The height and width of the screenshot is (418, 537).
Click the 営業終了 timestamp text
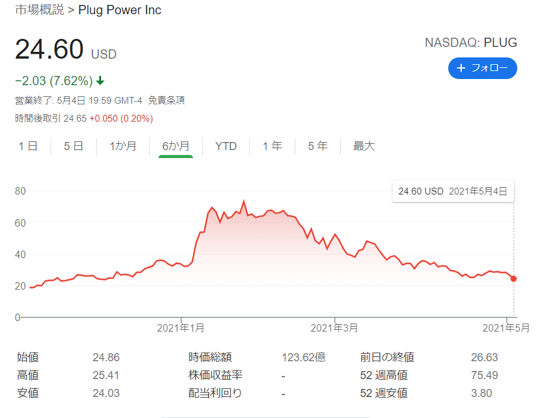[x=78, y=100]
